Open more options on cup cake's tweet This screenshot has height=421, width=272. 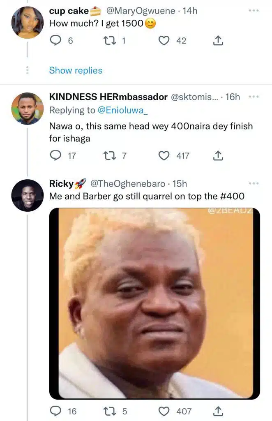click(254, 11)
